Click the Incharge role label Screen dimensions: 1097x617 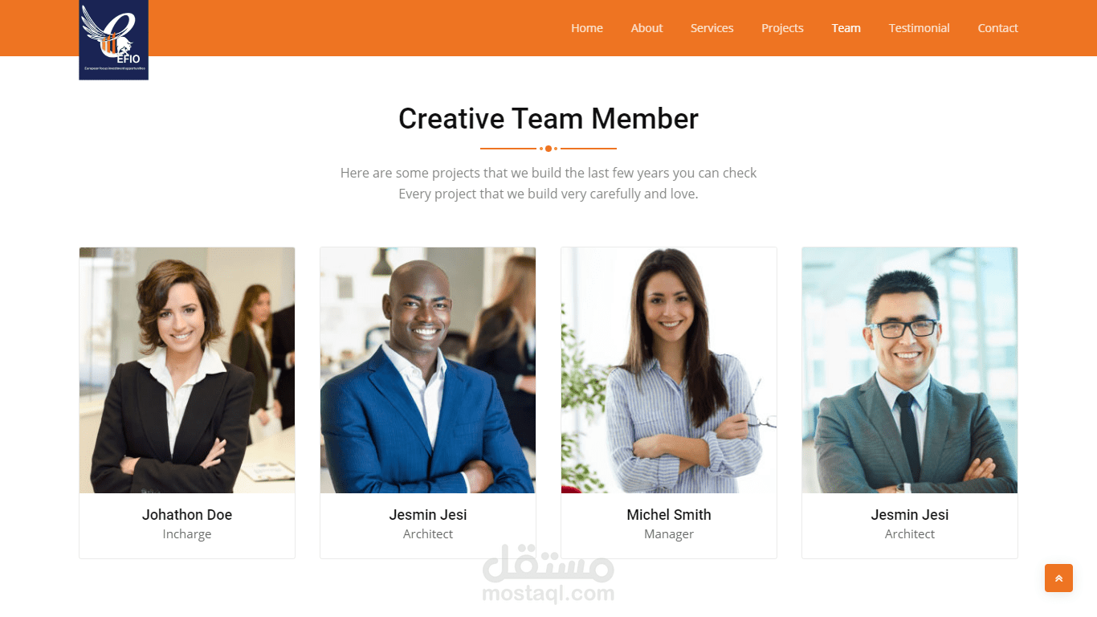tap(187, 534)
